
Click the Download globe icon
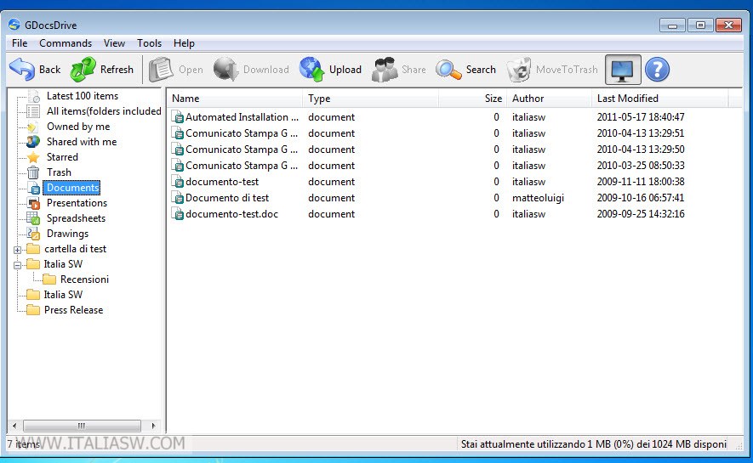(225, 70)
